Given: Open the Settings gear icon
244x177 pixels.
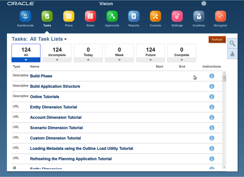Looking at the screenshot, I should coord(177,16).
